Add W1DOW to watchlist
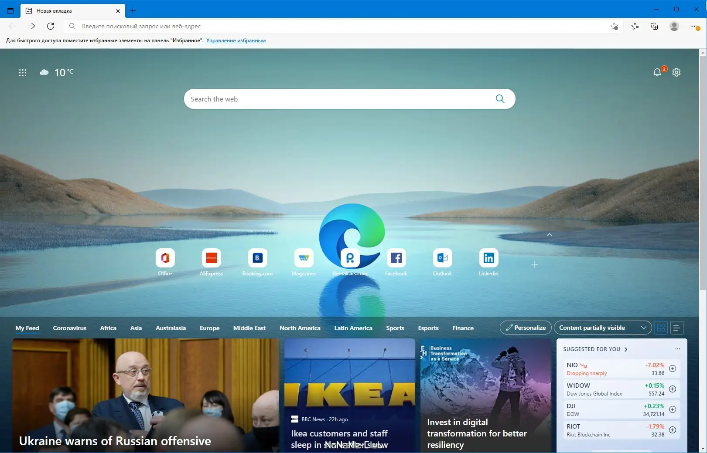 click(673, 389)
